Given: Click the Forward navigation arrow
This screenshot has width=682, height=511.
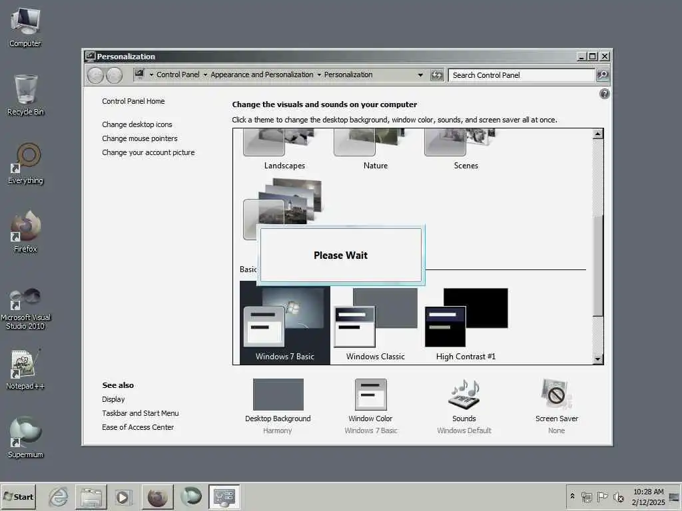Looking at the screenshot, I should [115, 75].
